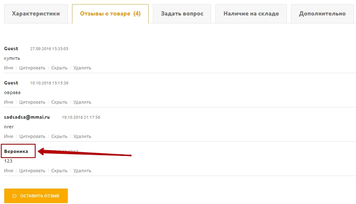Viewport: 356px width, 204px height.
Task: Quote the "купить" review via Цитировать
Action: [32, 68]
